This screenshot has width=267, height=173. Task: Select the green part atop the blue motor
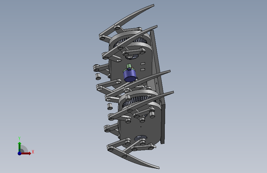tap(129, 66)
